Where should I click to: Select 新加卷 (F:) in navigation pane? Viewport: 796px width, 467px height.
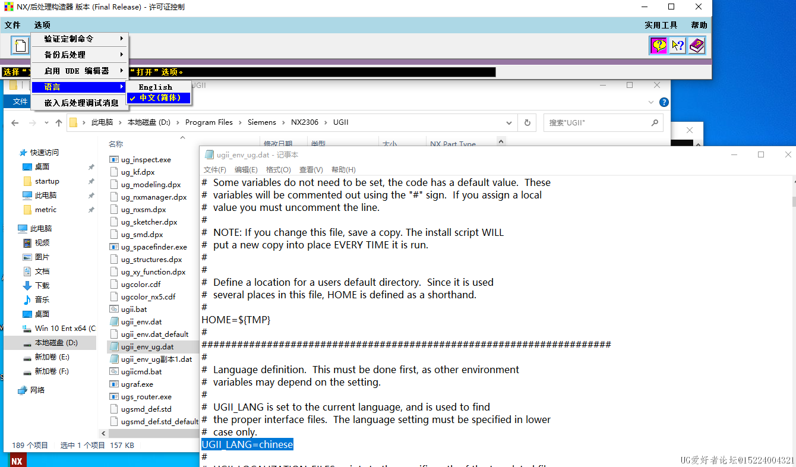[52, 371]
